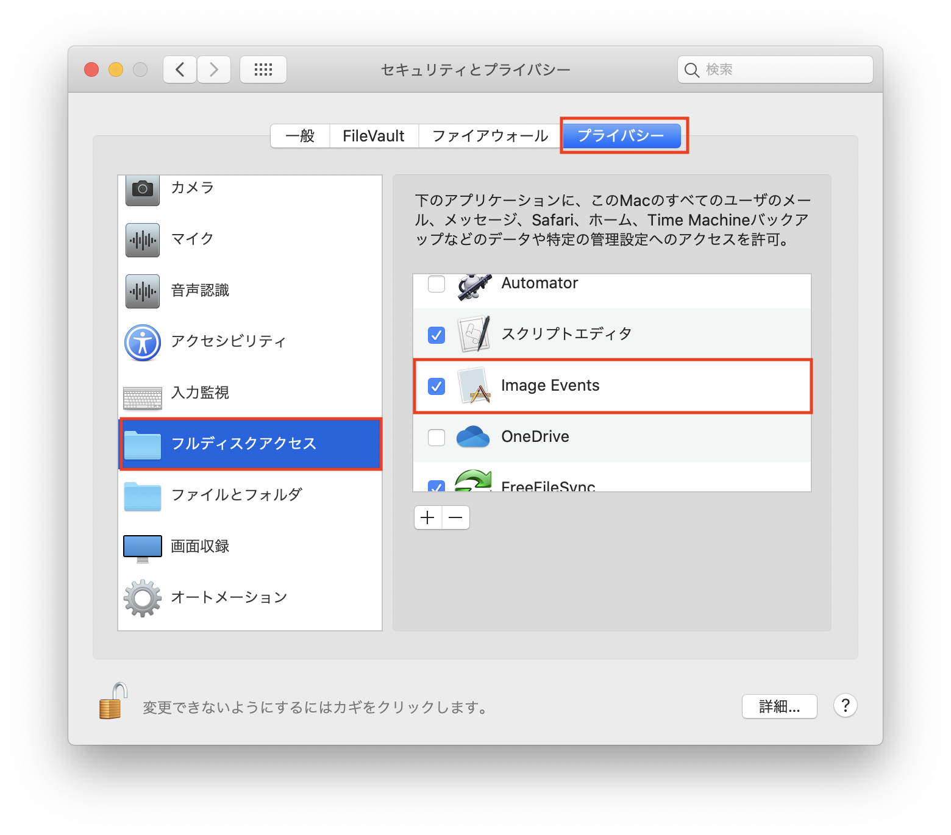Click the keyboard icon beside 入力監視
This screenshot has height=835, width=951.
143,398
